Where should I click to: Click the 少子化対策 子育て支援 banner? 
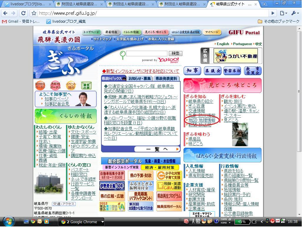(169, 175)
